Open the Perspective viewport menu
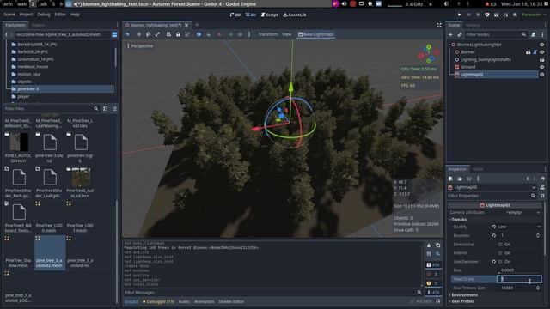The image size is (550, 309). coord(140,45)
